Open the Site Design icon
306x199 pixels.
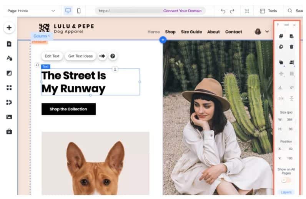[9, 58]
